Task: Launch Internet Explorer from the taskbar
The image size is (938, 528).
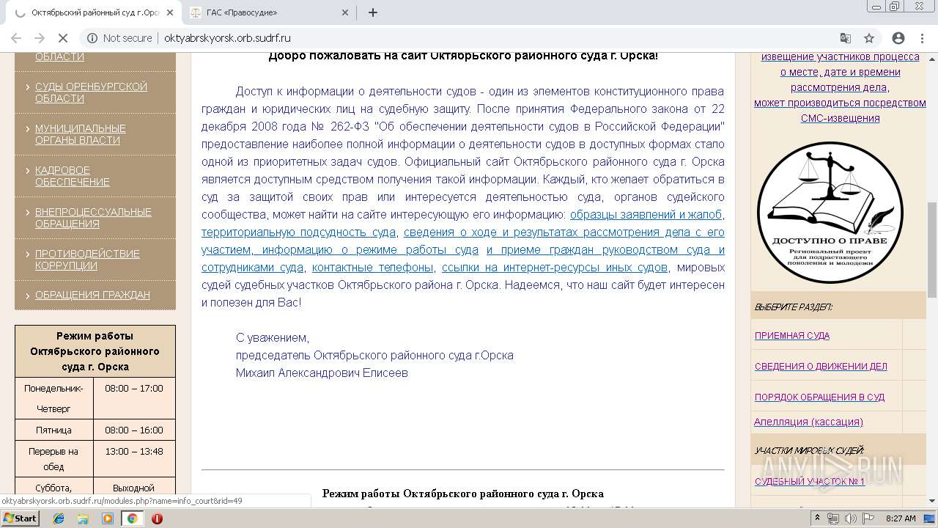Action: click(x=59, y=518)
